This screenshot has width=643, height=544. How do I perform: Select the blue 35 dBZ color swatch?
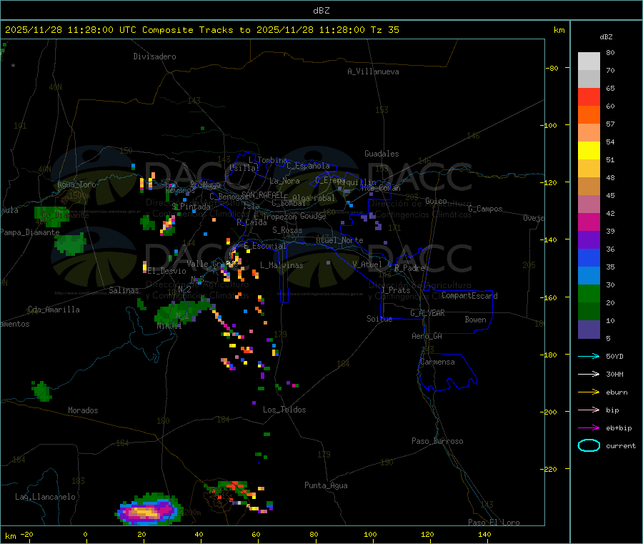(589, 257)
